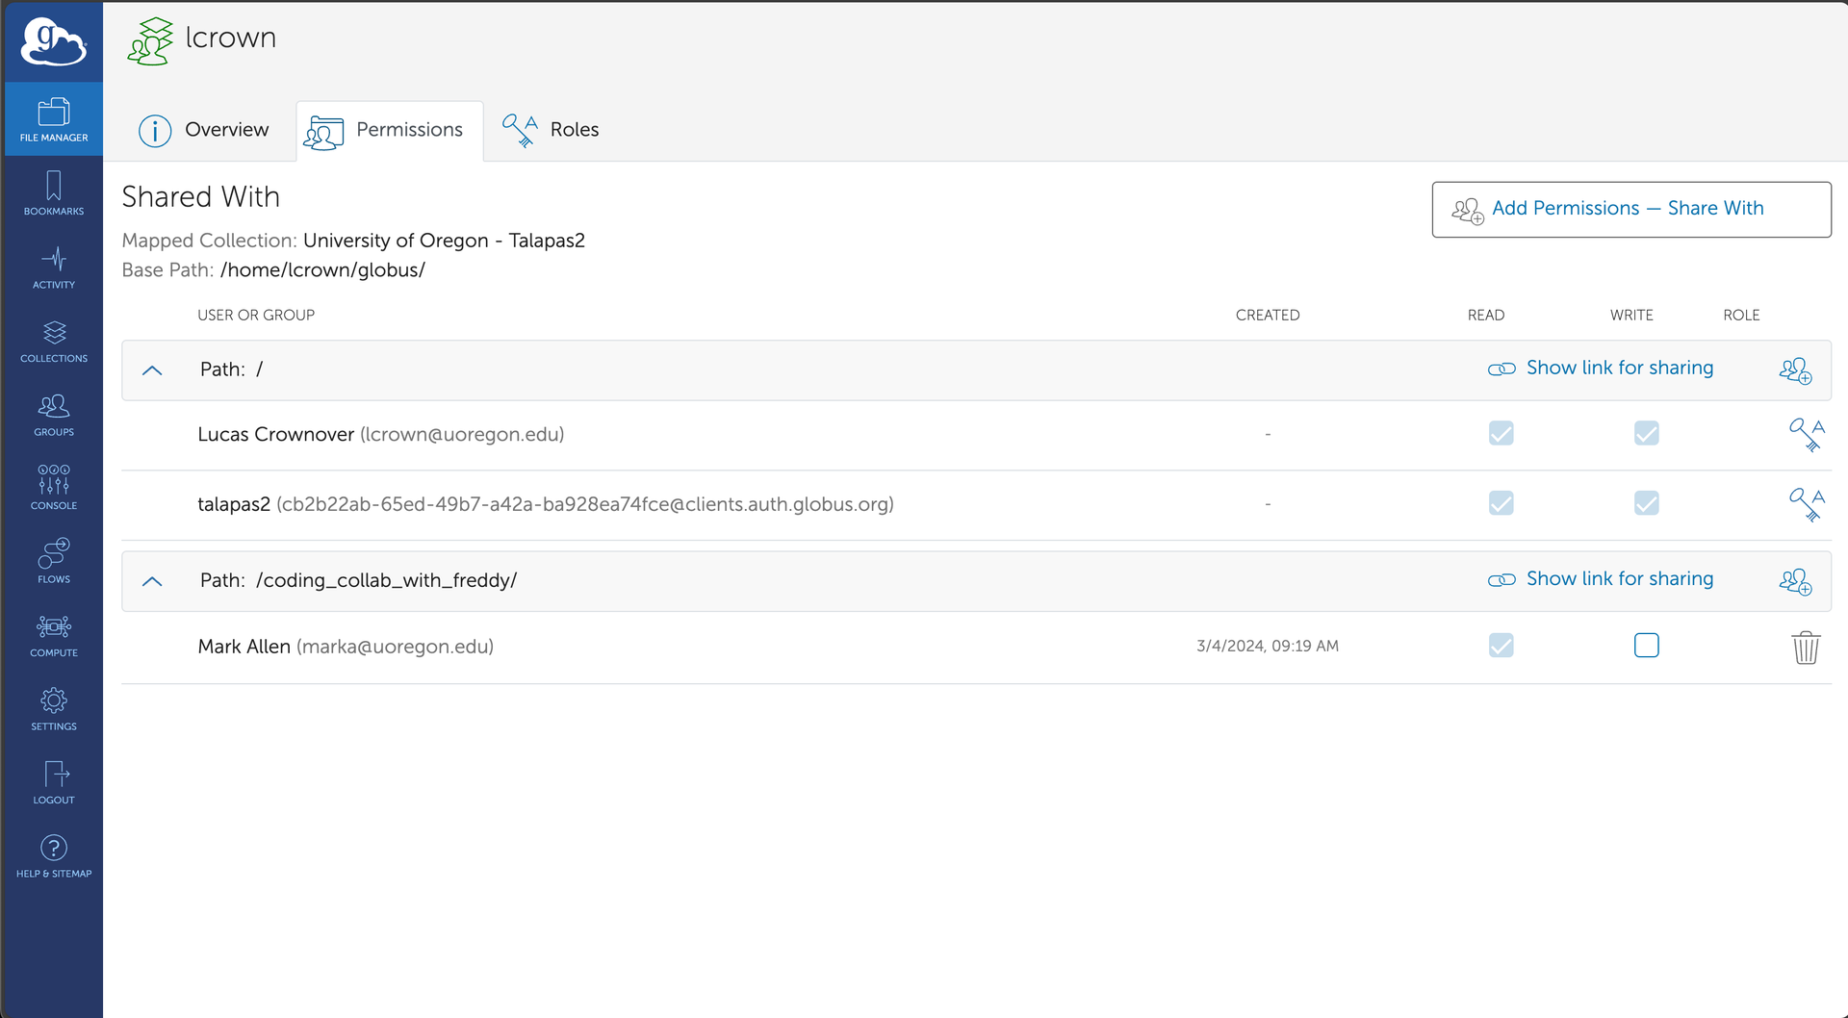The width and height of the screenshot is (1848, 1018).
Task: Select the Permissions tab
Action: (389, 130)
